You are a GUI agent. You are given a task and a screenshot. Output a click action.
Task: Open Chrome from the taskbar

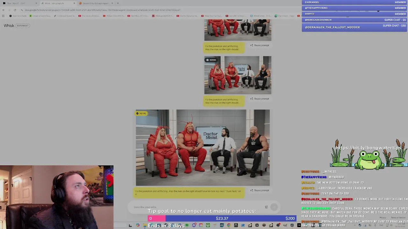229,225
